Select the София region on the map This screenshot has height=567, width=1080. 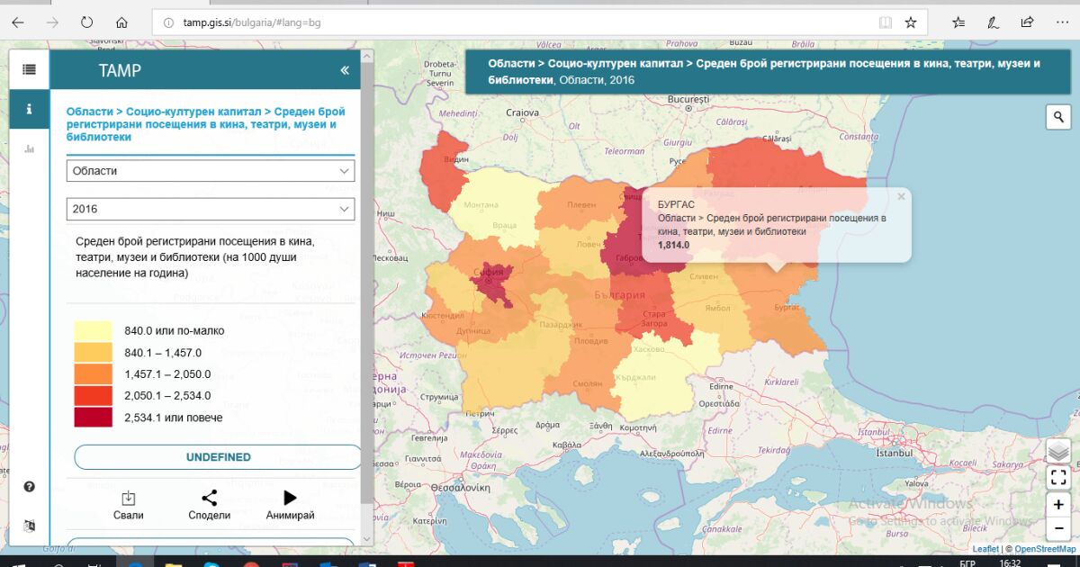click(492, 282)
